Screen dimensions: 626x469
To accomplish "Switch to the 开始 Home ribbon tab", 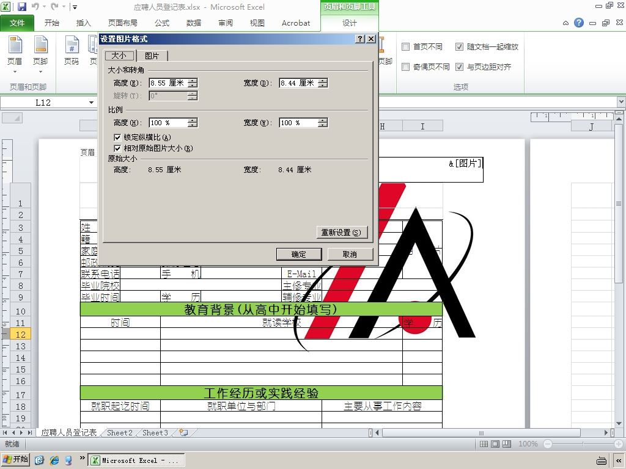I will tap(51, 23).
